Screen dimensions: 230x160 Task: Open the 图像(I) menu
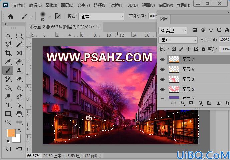point(51,5)
